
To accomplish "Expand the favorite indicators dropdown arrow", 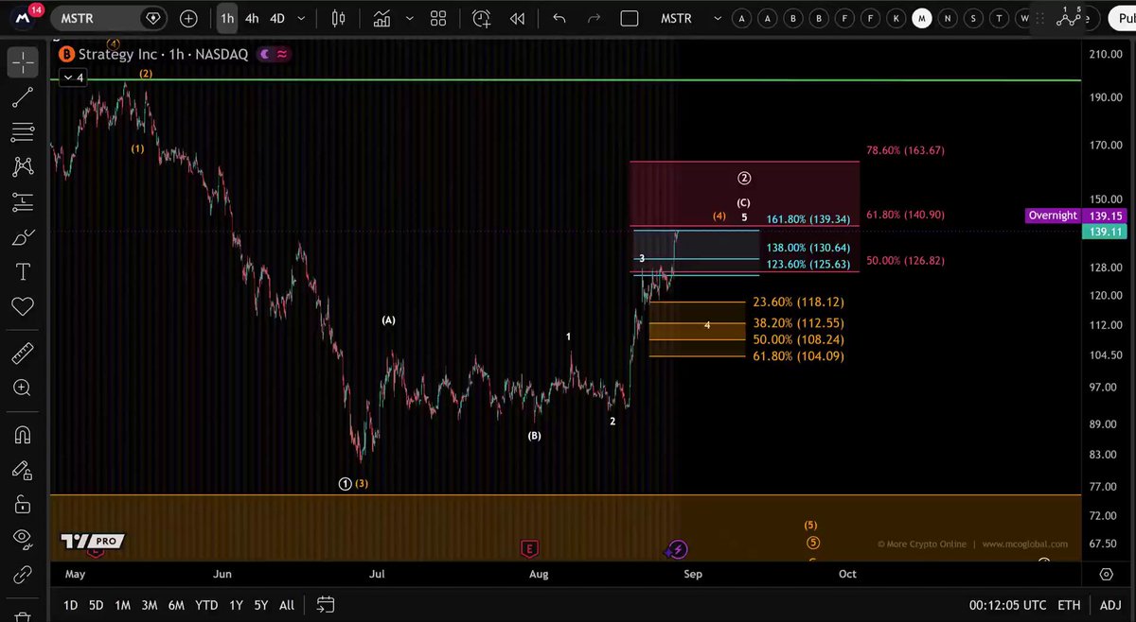I will tap(412, 18).
